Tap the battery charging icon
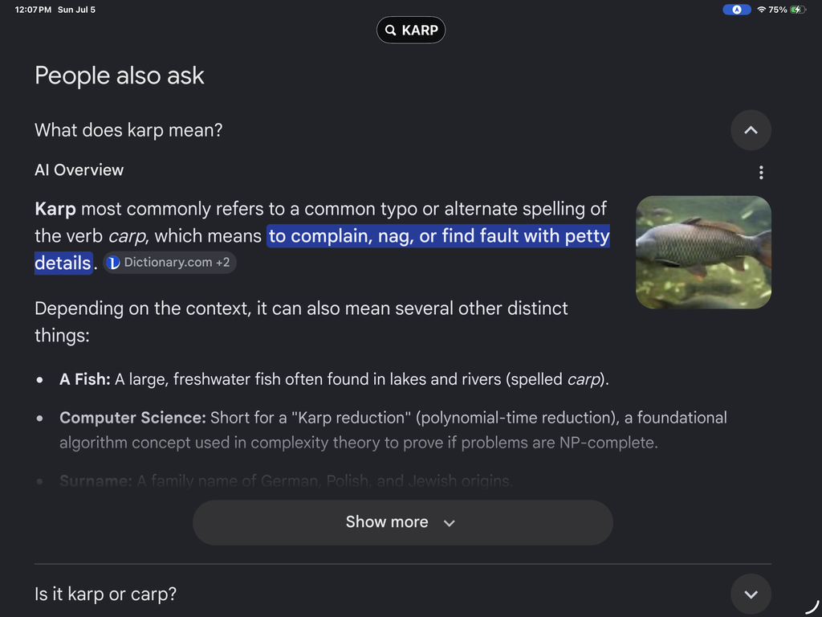 pyautogui.click(x=797, y=10)
